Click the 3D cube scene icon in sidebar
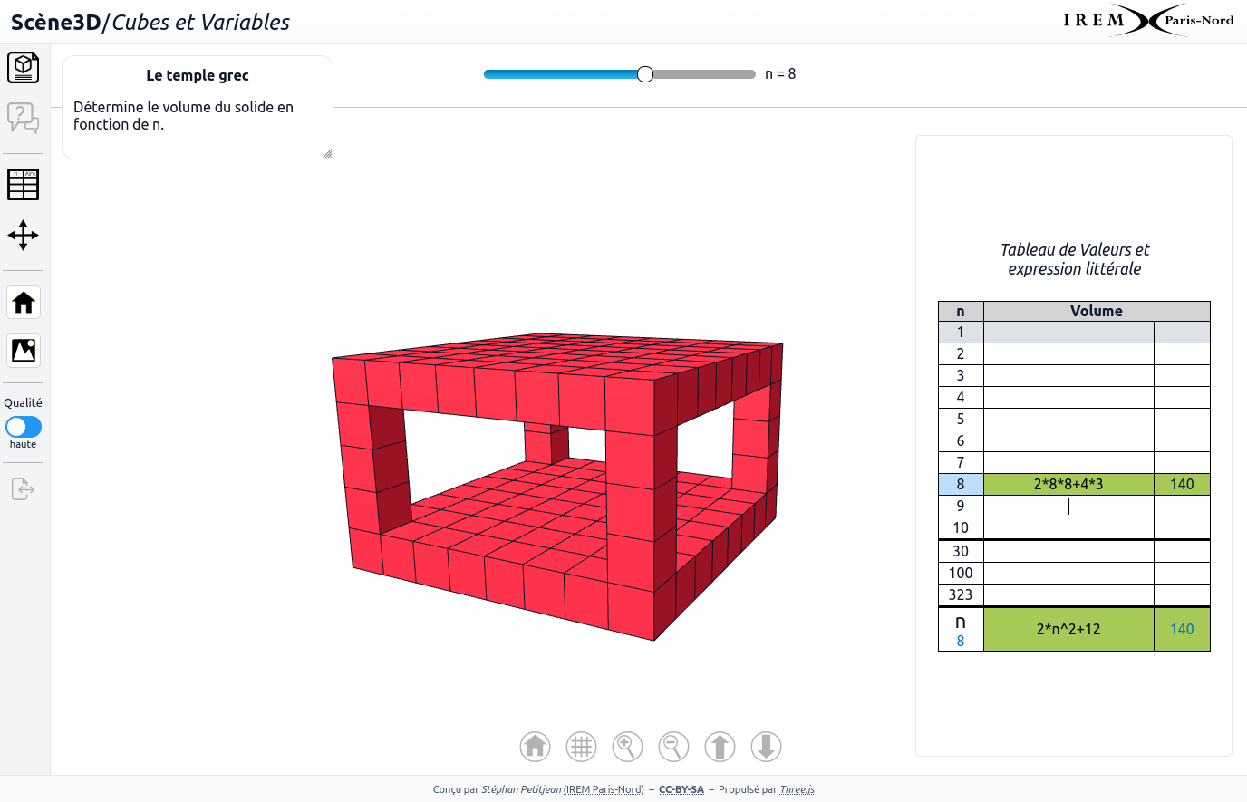 click(x=24, y=67)
